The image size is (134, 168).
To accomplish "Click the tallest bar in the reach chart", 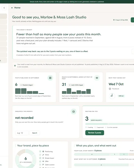I will click(69, 91).
